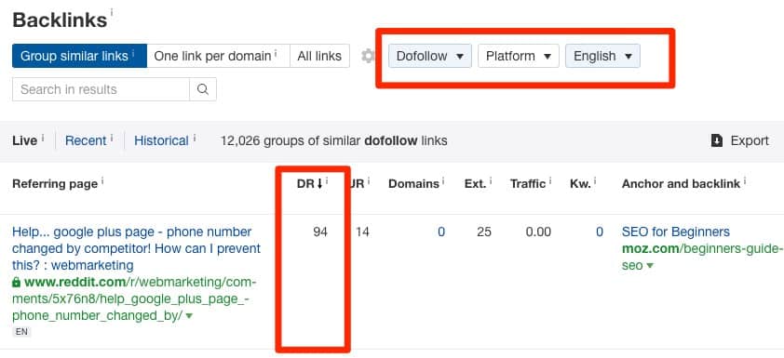Select Group similar links mode
The image size is (784, 358).
point(79,56)
